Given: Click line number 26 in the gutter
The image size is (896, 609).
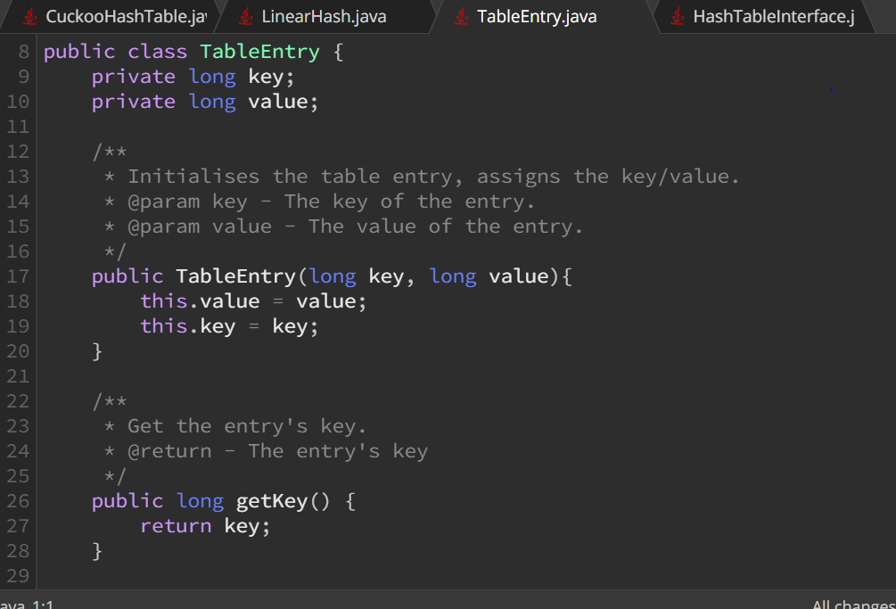Looking at the screenshot, I should 18,501.
